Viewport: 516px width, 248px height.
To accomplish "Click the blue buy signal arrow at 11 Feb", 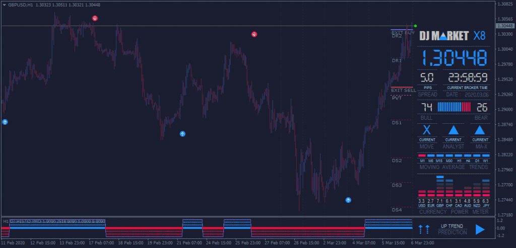I will [5, 122].
